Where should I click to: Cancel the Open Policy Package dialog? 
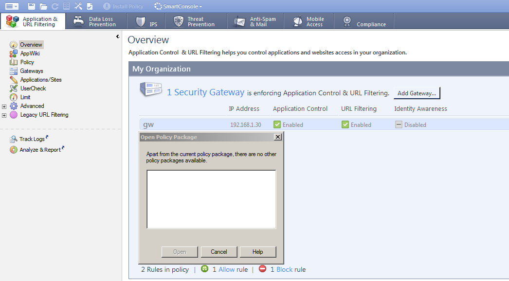click(219, 252)
